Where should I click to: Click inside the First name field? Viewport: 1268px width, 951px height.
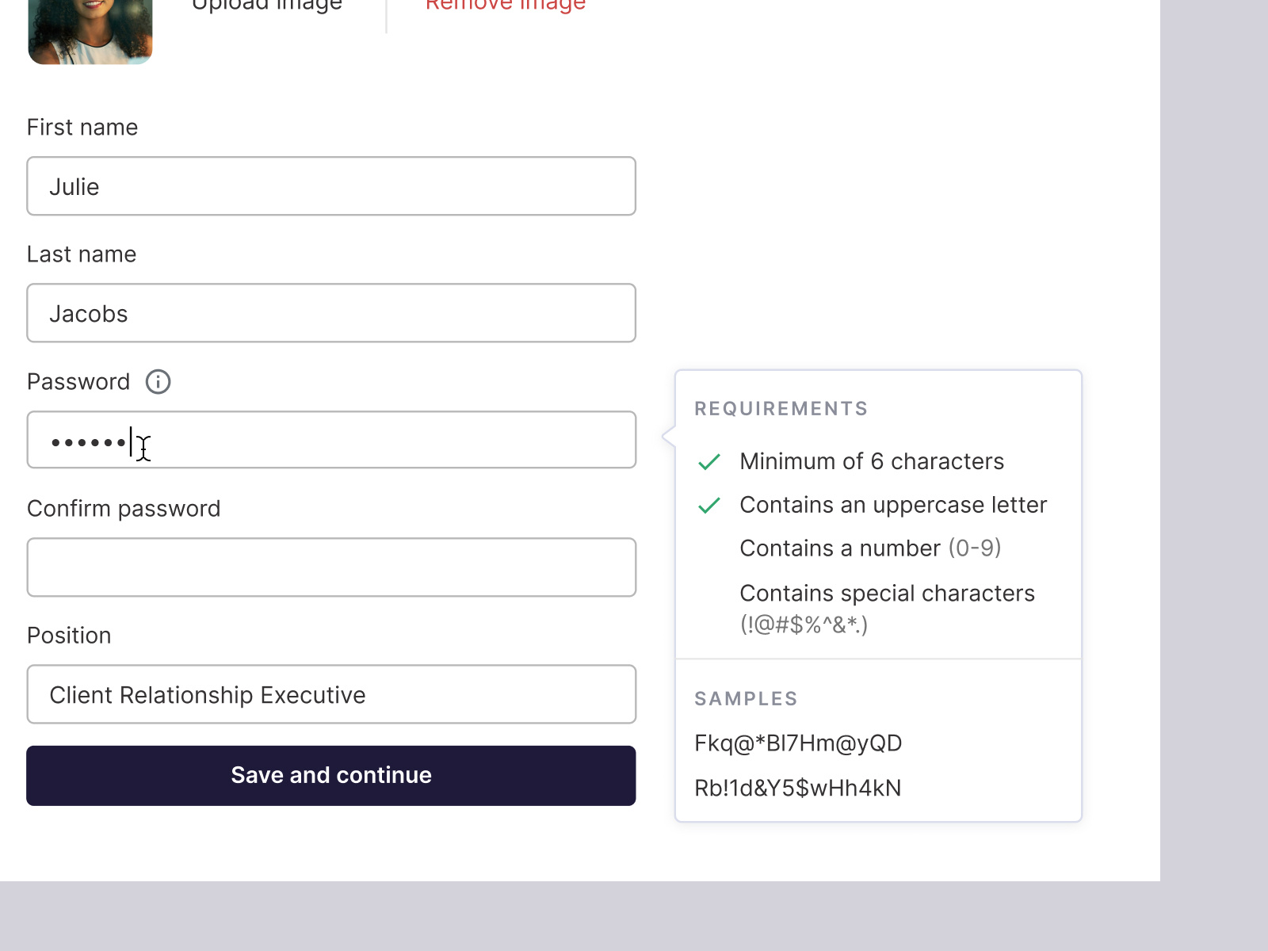(331, 186)
